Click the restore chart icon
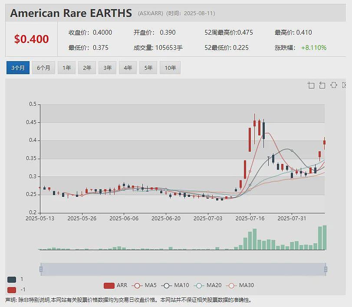Image resolution: width=352 pixels, height=307 pixels. (334, 85)
